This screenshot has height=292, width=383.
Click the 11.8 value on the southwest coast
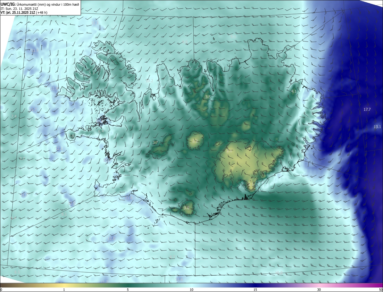(x=129, y=198)
